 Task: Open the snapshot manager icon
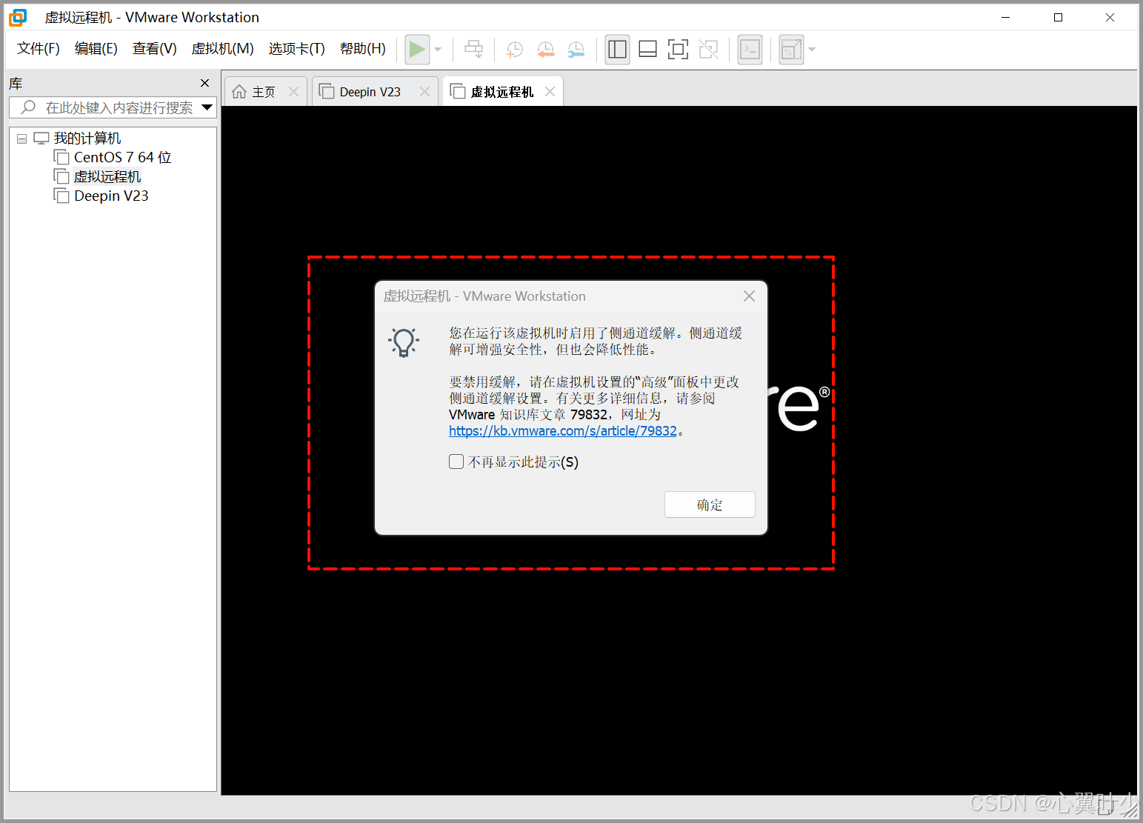coord(576,50)
